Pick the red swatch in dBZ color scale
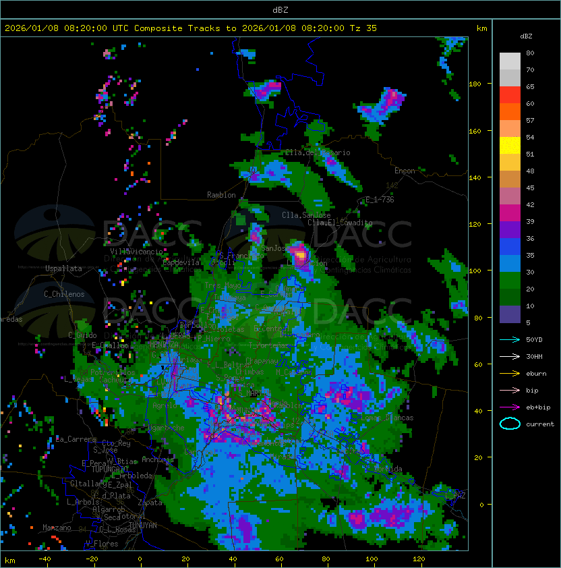561x568 pixels. click(510, 94)
